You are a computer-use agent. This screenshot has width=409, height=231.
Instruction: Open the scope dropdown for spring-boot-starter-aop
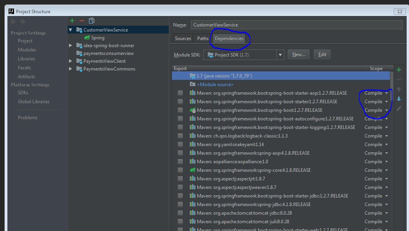386,93
